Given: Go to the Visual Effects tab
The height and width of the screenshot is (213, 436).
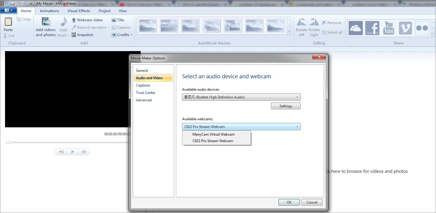Looking at the screenshot, I should pos(78,11).
